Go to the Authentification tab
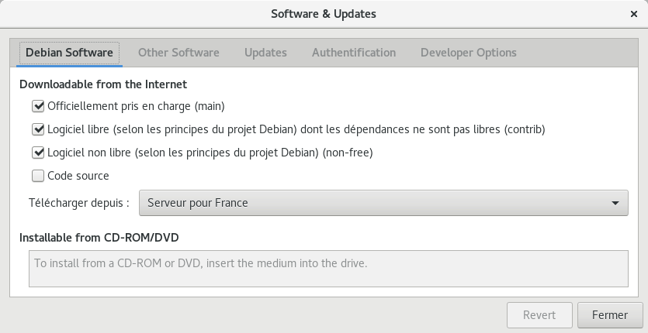Viewport: 648px width, 333px height. coord(354,53)
